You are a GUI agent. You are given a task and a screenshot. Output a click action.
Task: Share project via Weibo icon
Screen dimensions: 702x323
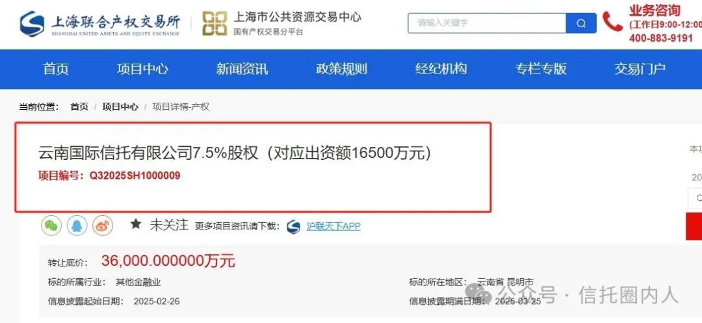point(103,225)
